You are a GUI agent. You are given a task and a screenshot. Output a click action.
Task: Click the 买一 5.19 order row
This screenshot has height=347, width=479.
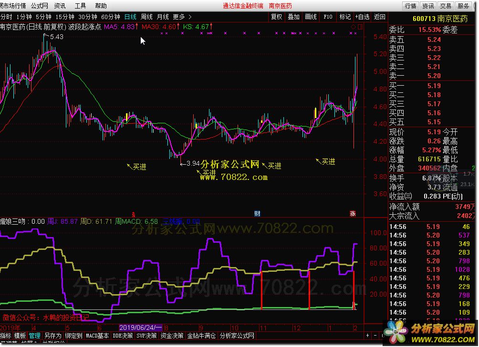point(431,86)
